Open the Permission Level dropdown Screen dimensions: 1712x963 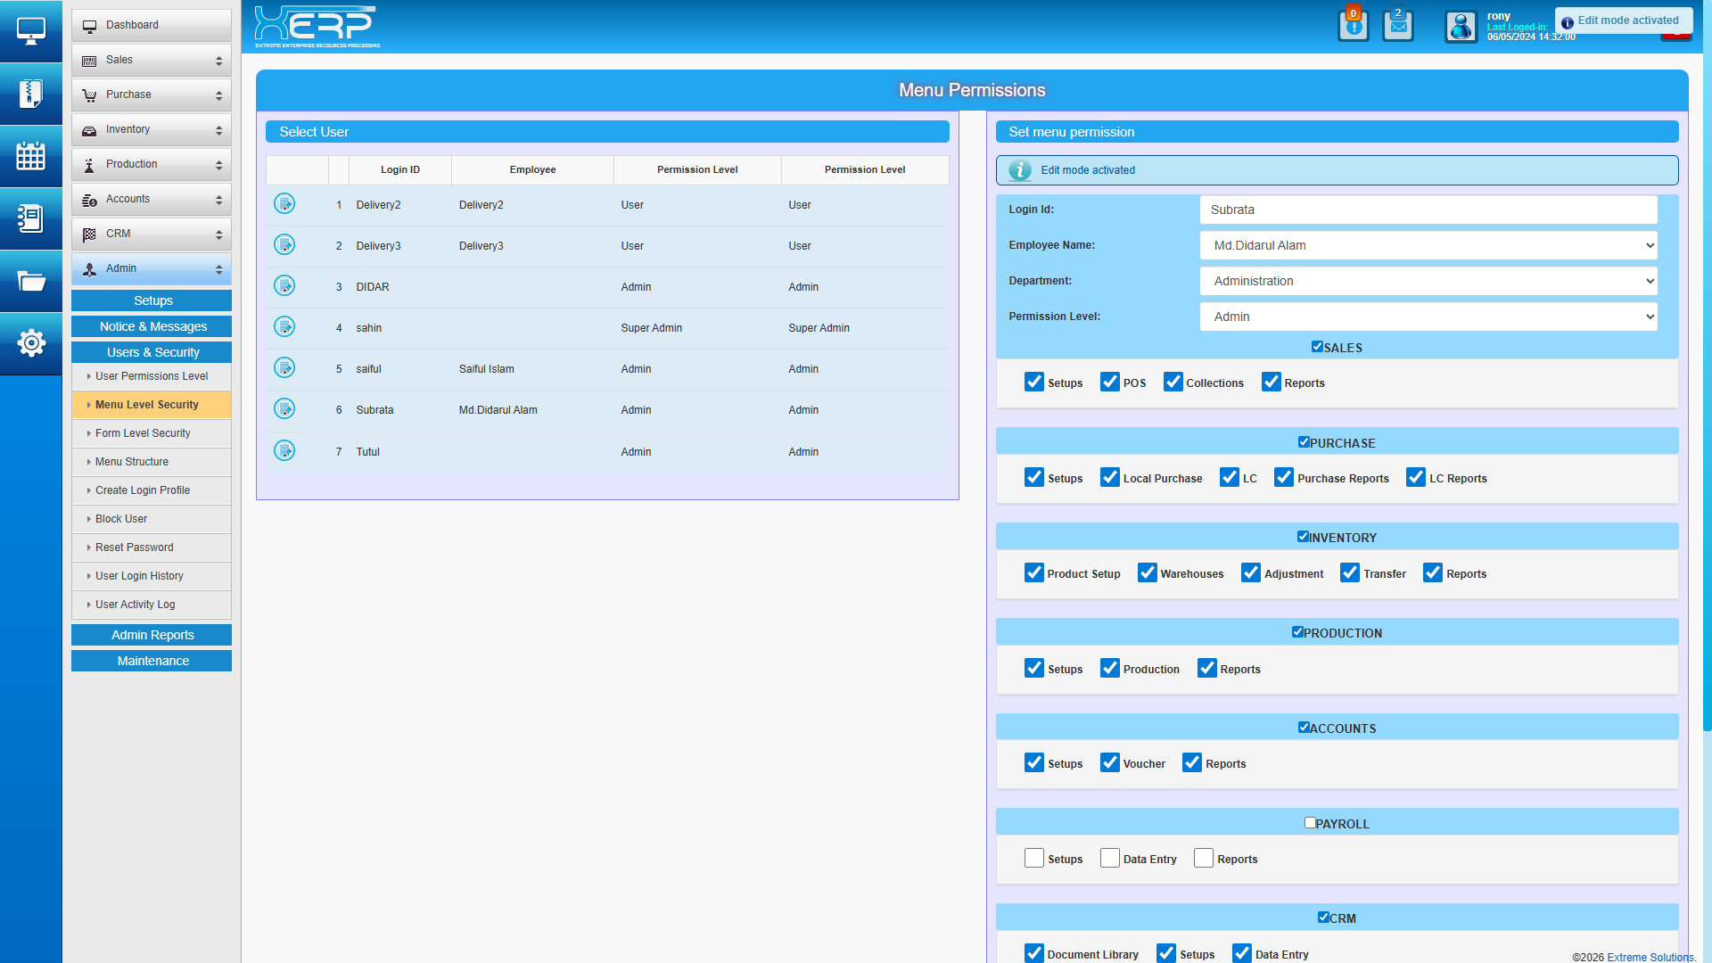1428,317
